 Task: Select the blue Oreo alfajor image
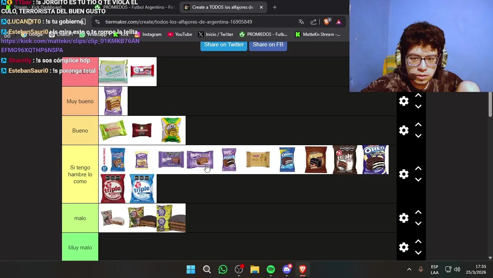click(287, 159)
